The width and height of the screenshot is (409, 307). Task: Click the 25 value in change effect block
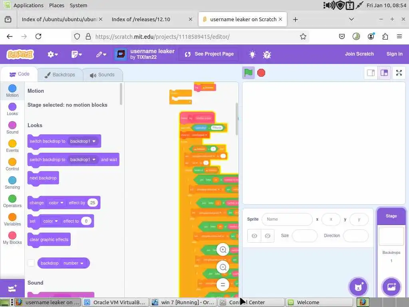(x=93, y=203)
